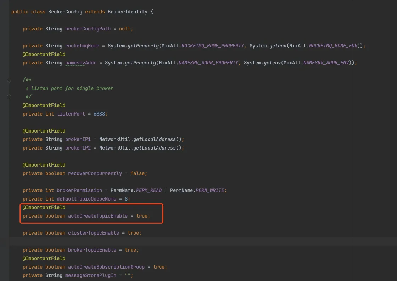Click the clusterTopicEnable field name
Image resolution: width=397 pixels, height=281 pixels.
coord(93,233)
